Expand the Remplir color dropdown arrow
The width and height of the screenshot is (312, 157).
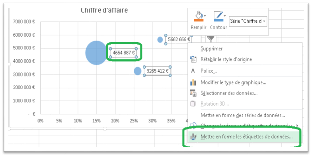[x=205, y=16]
